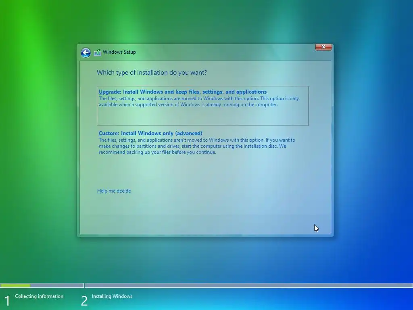Image resolution: width=413 pixels, height=310 pixels.
Task: Click the step number 2 indicator
Action: pos(84,301)
